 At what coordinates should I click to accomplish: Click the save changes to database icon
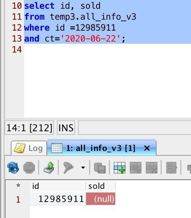tap(49, 167)
